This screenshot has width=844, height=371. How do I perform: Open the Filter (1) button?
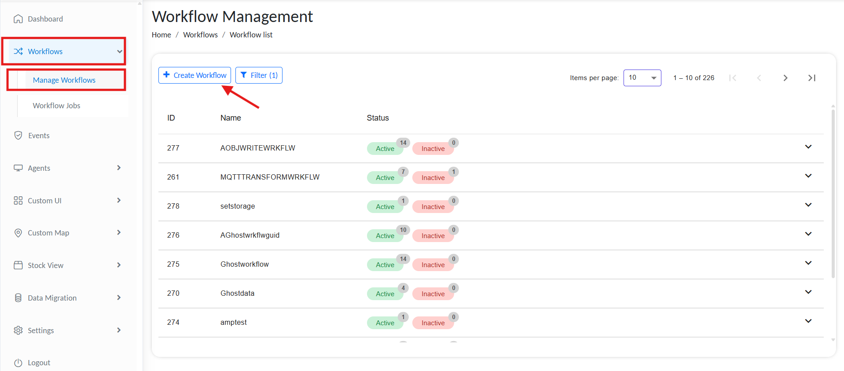259,75
